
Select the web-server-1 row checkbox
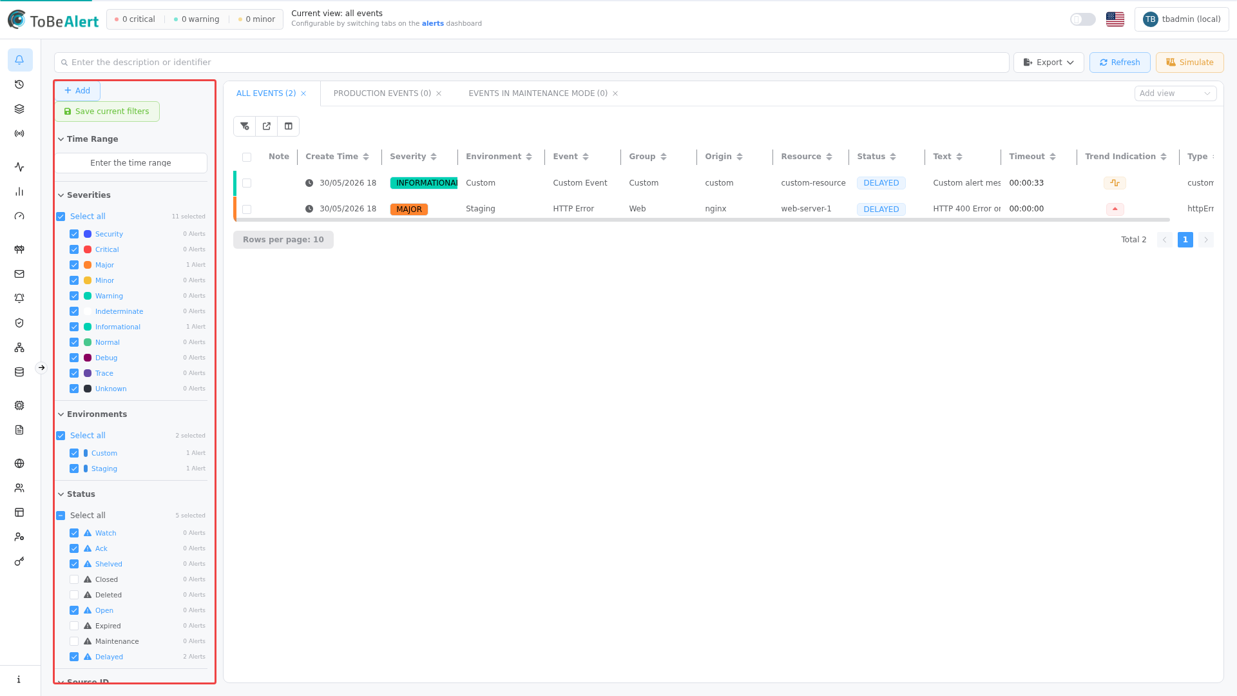pos(247,209)
